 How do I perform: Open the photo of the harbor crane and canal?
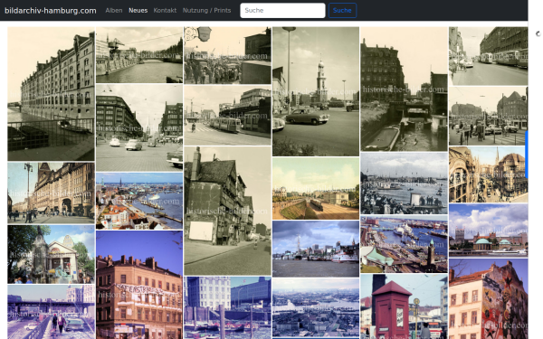click(139, 54)
